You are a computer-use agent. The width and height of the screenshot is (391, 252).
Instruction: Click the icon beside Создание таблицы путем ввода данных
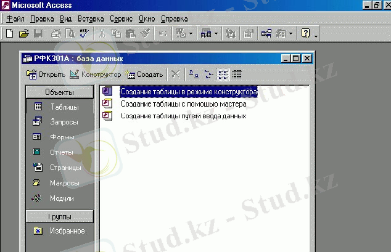coord(107,116)
